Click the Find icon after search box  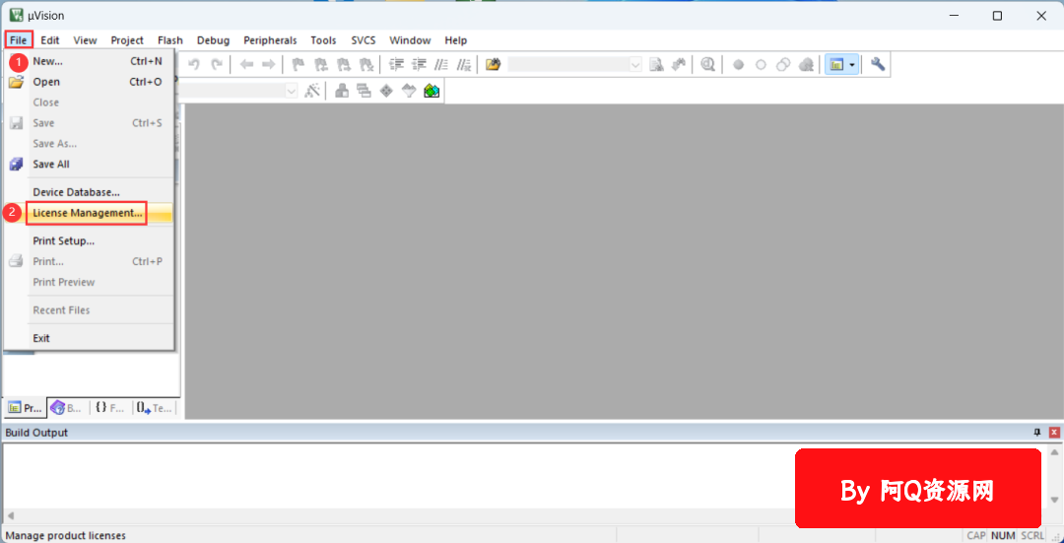click(x=656, y=64)
